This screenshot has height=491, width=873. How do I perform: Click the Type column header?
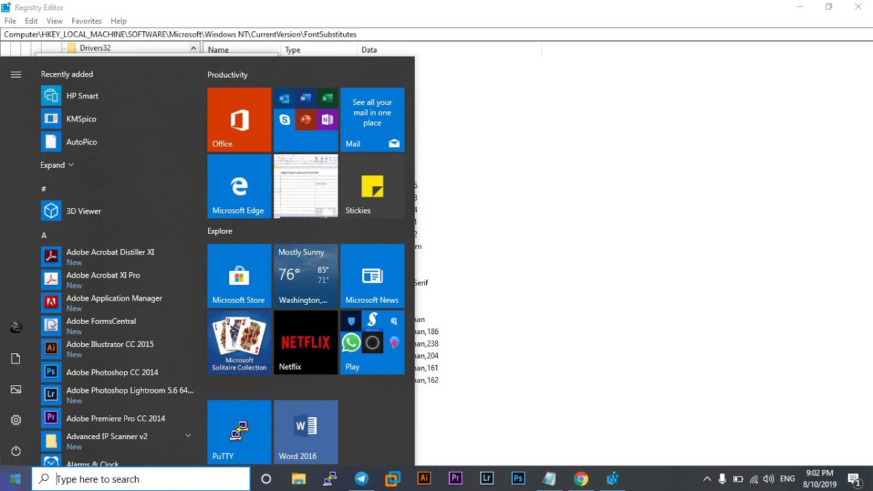coord(319,50)
